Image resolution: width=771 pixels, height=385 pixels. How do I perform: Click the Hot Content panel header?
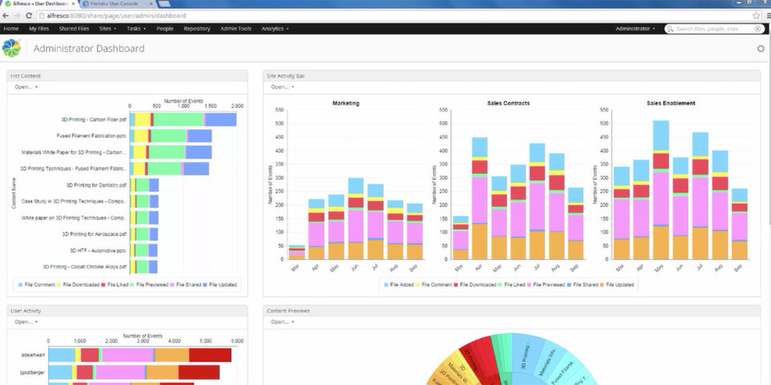(x=127, y=76)
